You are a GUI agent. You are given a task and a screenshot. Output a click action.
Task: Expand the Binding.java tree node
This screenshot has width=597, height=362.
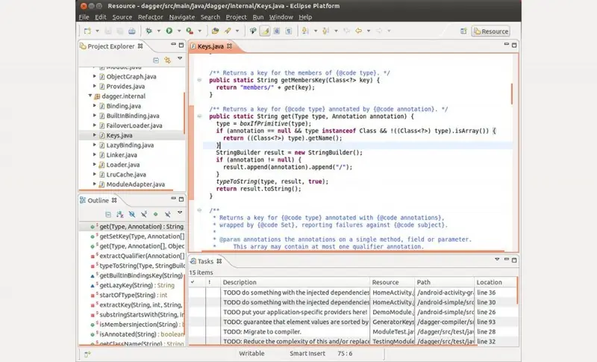(95, 105)
